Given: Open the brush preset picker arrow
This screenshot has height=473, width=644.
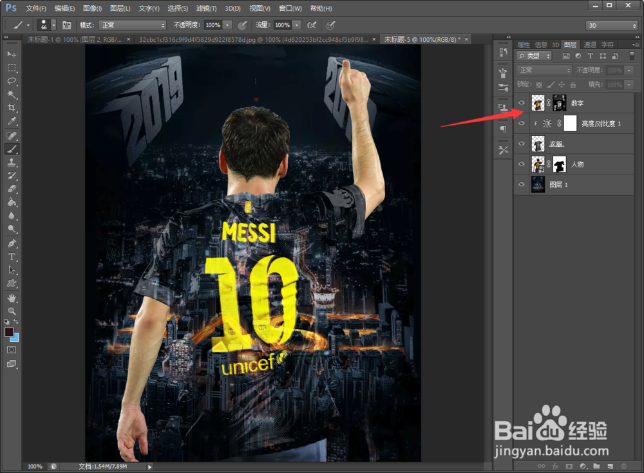Looking at the screenshot, I should 53,25.
